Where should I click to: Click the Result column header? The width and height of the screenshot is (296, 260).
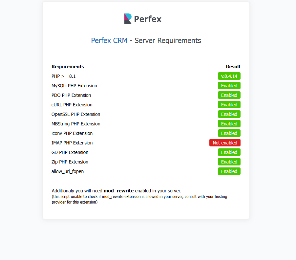point(233,67)
